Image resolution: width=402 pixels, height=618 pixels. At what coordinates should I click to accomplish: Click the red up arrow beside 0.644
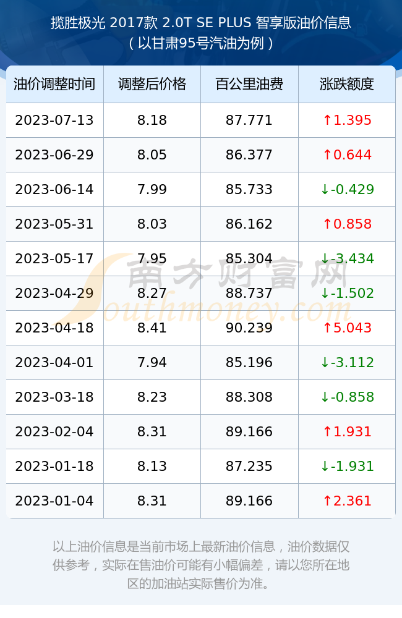pos(327,154)
